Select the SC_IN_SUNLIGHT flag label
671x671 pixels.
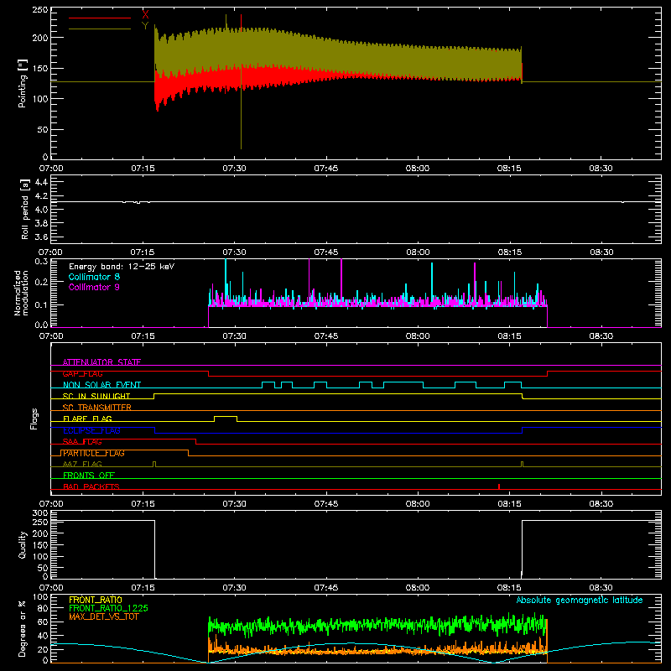tap(96, 396)
